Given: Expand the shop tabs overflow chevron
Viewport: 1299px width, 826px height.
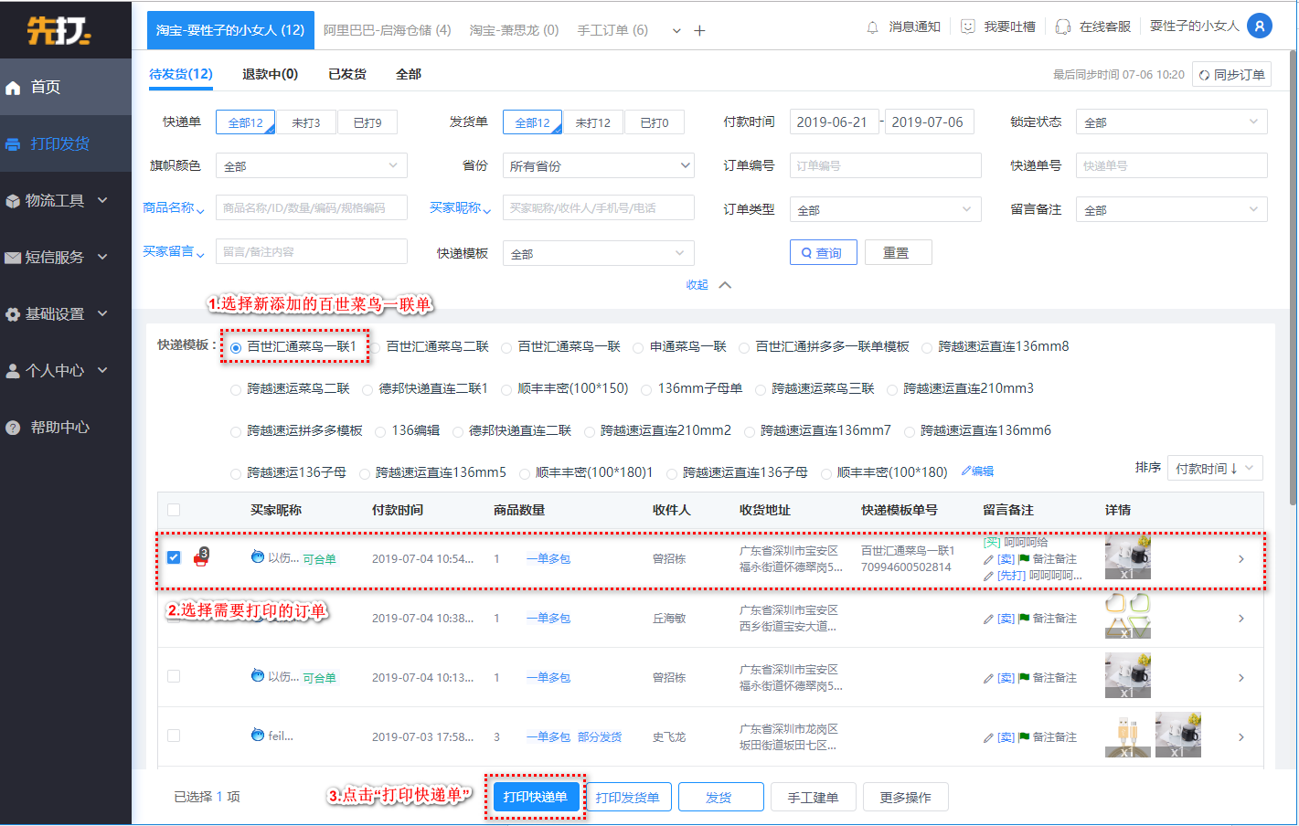Looking at the screenshot, I should pos(676,31).
